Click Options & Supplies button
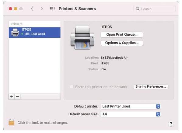The height and width of the screenshot is (133, 182). pyautogui.click(x=122, y=43)
